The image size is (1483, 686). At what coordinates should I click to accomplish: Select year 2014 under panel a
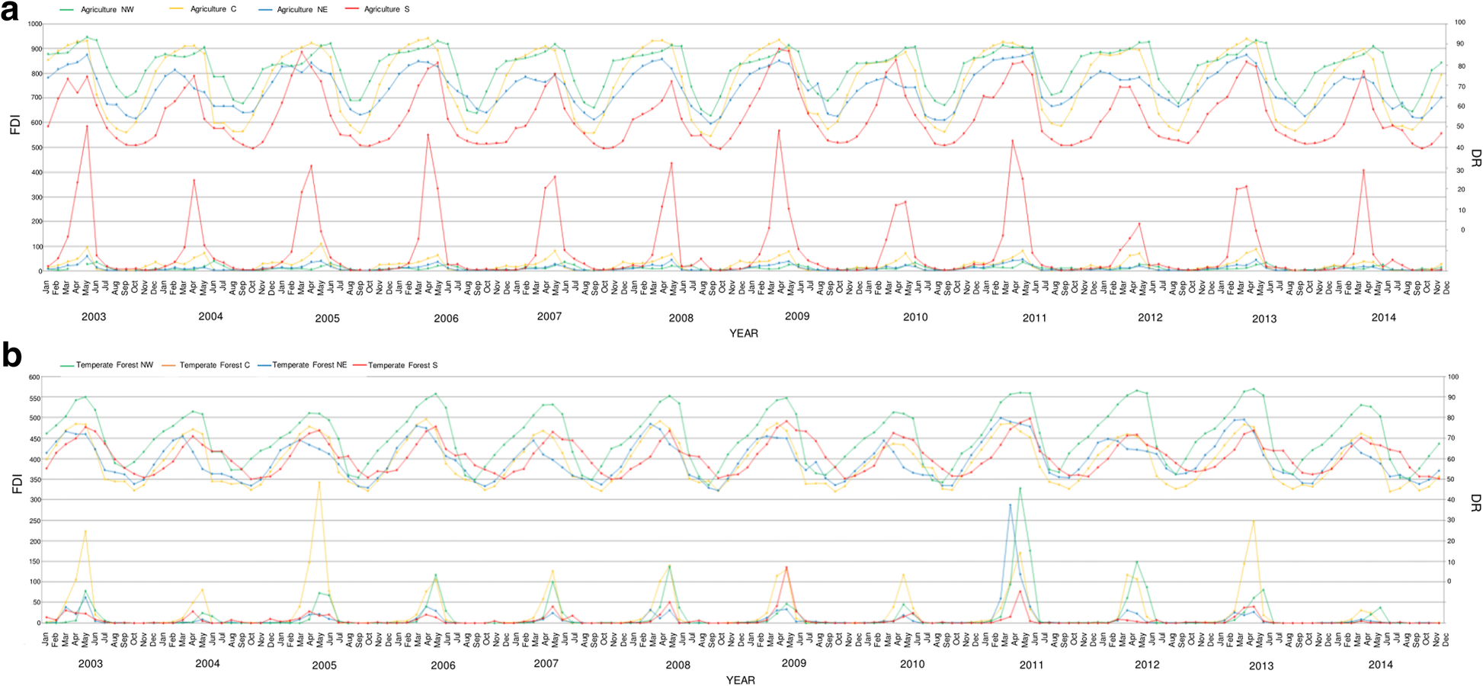1383,317
